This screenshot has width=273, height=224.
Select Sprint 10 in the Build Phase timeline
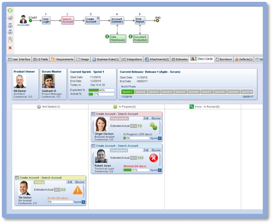247,92
